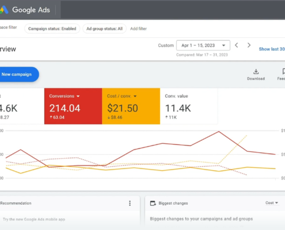This screenshot has width=285, height=230.
Task: Open the Cost dropdown in Biggest changes
Action: (272, 203)
